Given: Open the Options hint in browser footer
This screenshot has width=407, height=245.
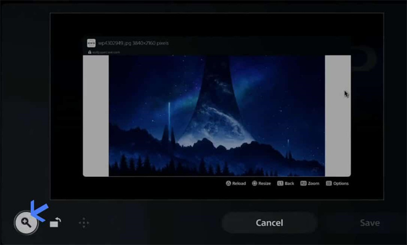Looking at the screenshot, I should pyautogui.click(x=337, y=183).
